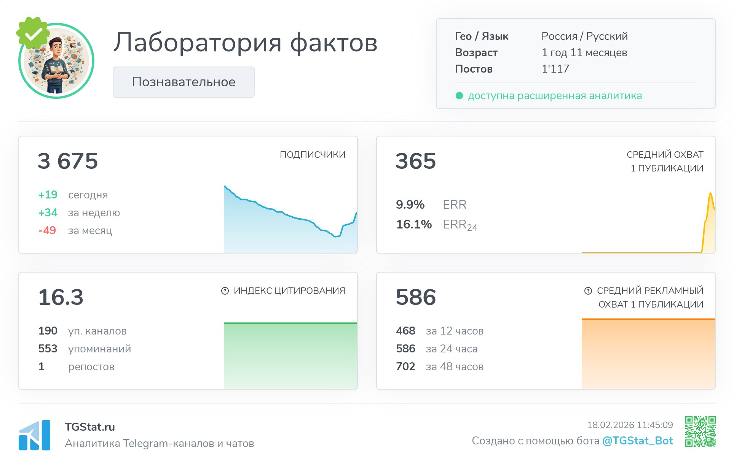Click the 16.3 citation index value

click(61, 297)
